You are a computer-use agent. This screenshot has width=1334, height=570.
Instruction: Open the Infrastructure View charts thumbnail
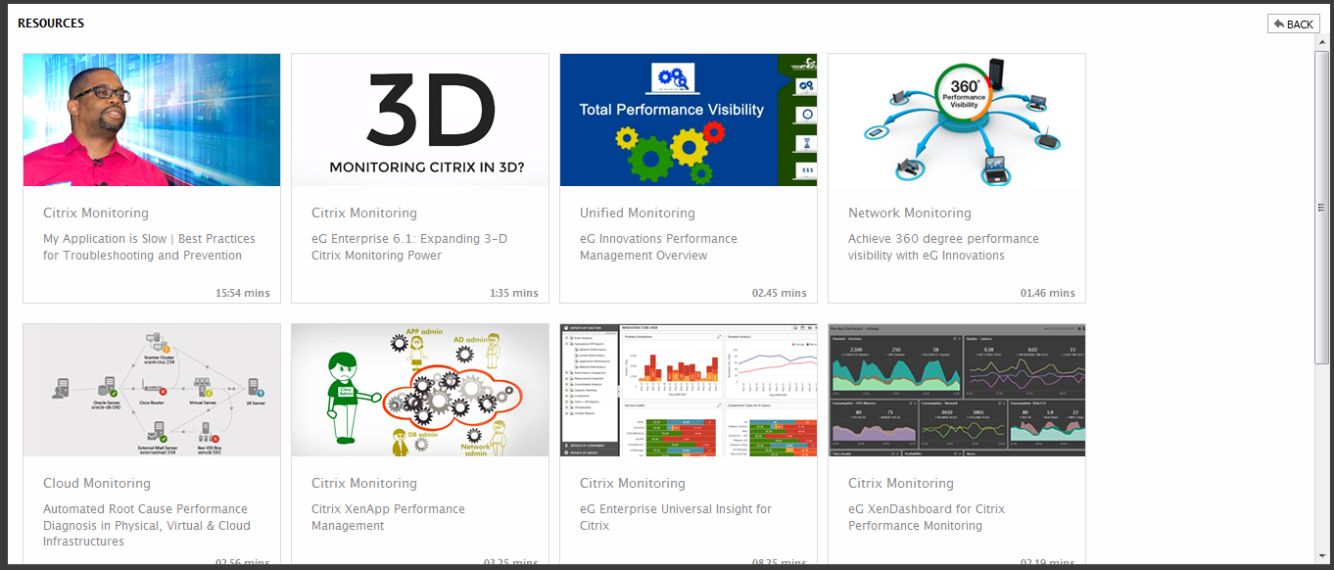tap(689, 390)
